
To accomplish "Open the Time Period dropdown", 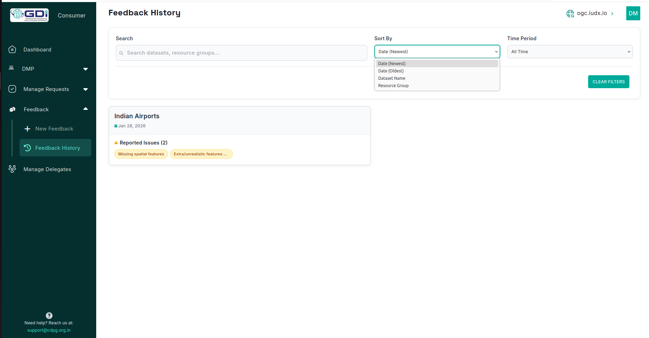I will pos(570,52).
